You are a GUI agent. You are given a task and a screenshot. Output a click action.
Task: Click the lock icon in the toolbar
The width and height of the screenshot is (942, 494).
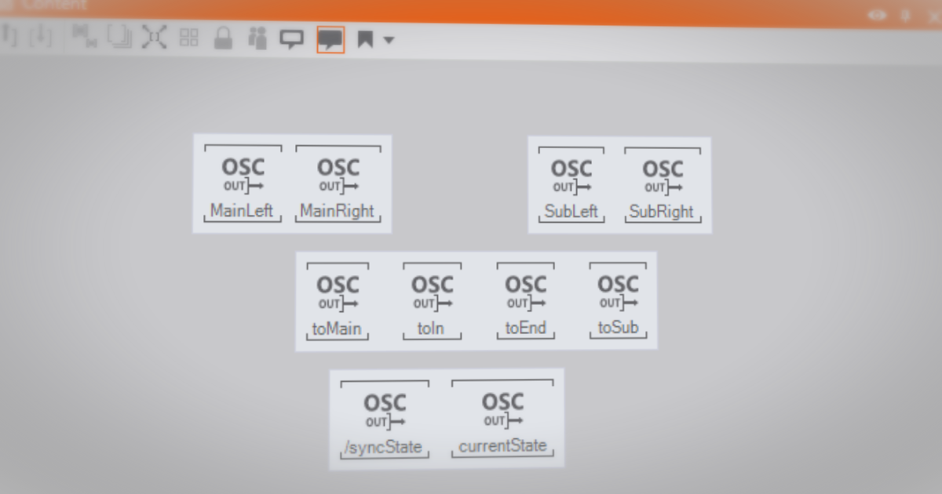[224, 38]
